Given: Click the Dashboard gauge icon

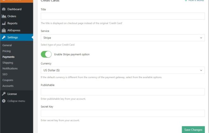Looking at the screenshot, I should tap(4, 9).
